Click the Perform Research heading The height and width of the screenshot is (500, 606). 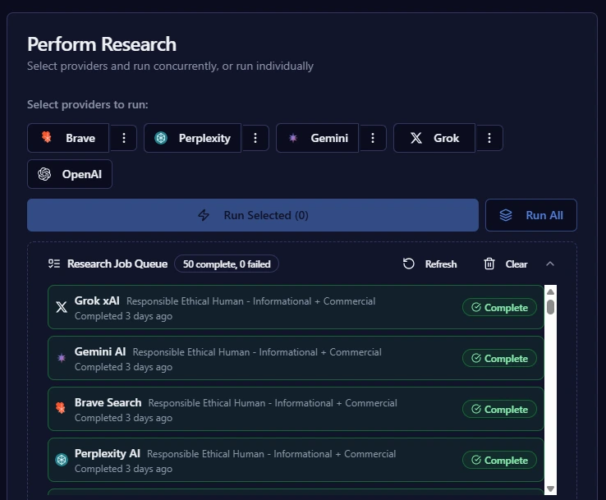102,44
